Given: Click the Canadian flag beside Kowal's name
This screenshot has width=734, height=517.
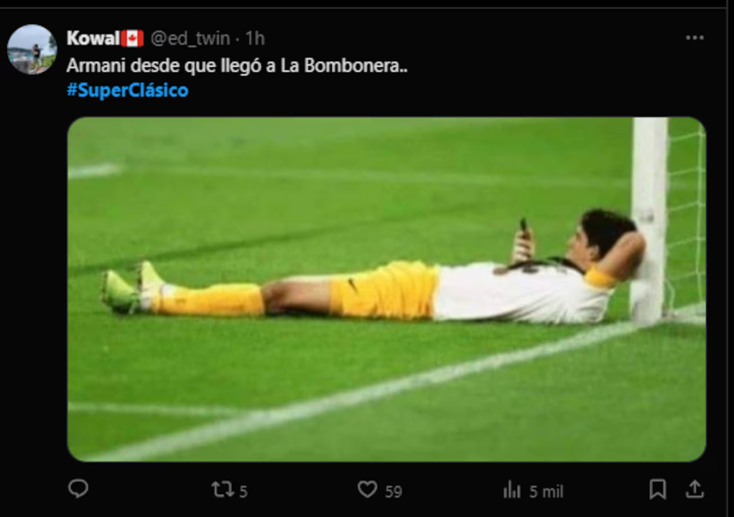Looking at the screenshot, I should 132,38.
